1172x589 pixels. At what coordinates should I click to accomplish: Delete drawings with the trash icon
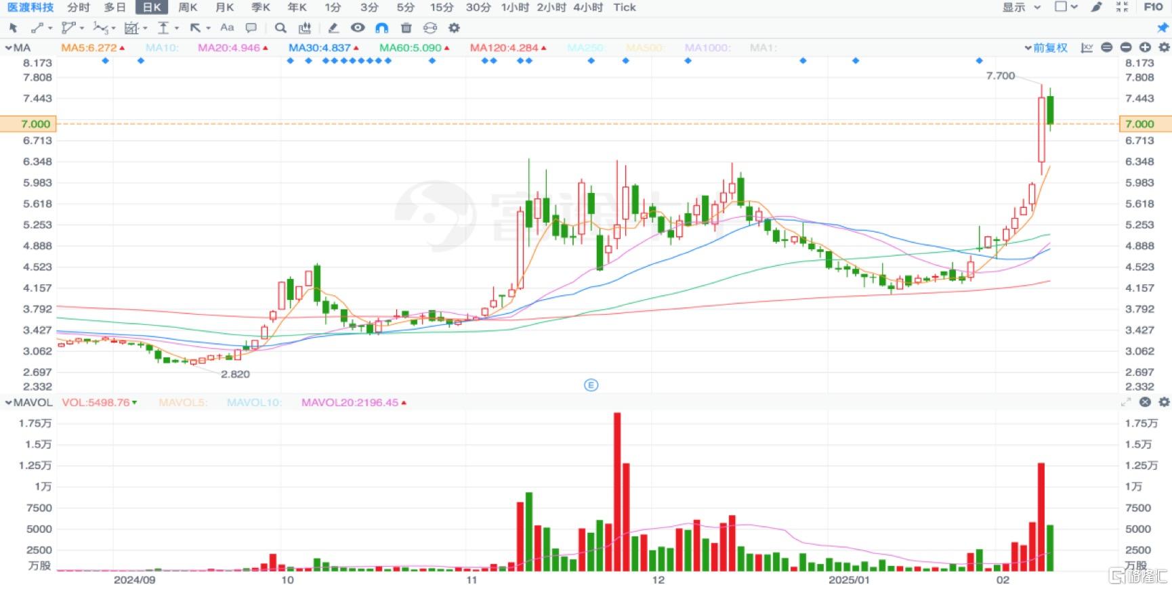(406, 28)
